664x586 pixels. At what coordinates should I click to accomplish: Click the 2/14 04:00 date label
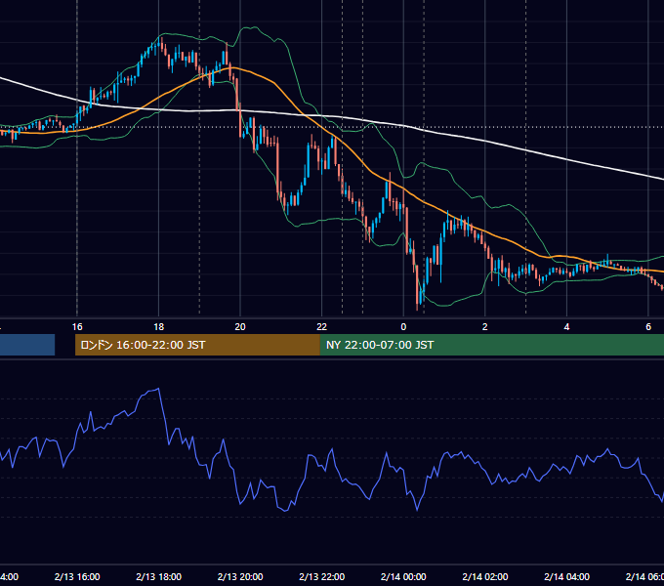tap(566, 576)
